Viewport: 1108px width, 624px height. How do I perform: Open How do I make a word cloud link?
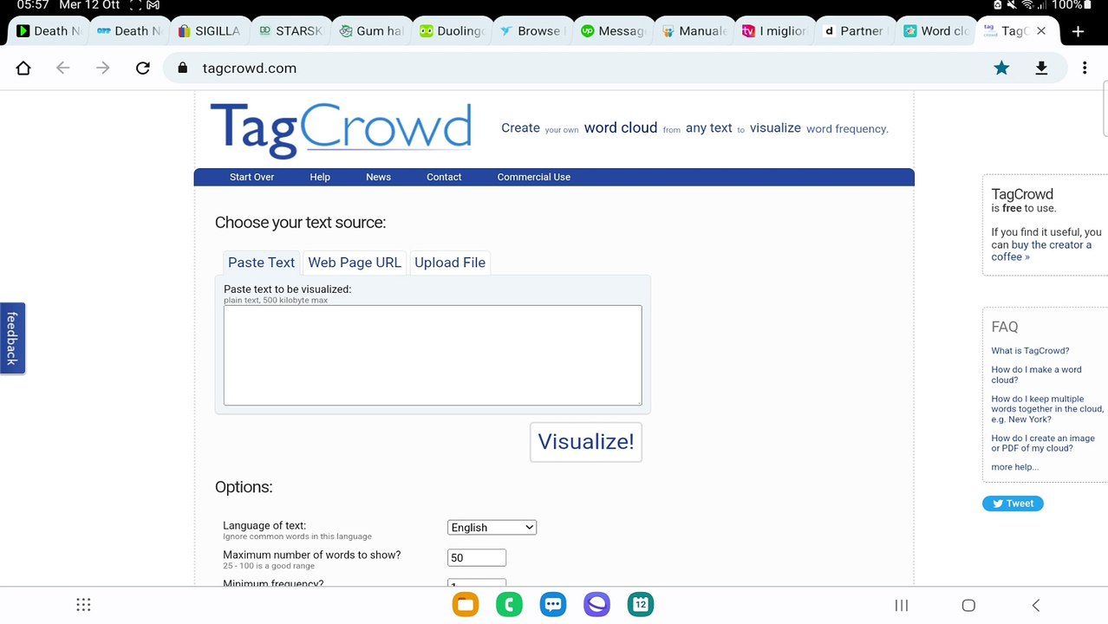[1036, 374]
